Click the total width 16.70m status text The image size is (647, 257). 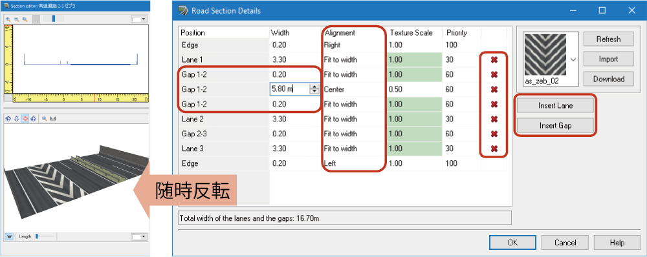tap(250, 218)
